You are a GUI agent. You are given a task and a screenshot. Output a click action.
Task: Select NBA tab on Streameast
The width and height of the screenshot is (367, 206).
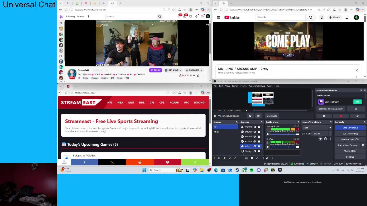[x=120, y=102]
